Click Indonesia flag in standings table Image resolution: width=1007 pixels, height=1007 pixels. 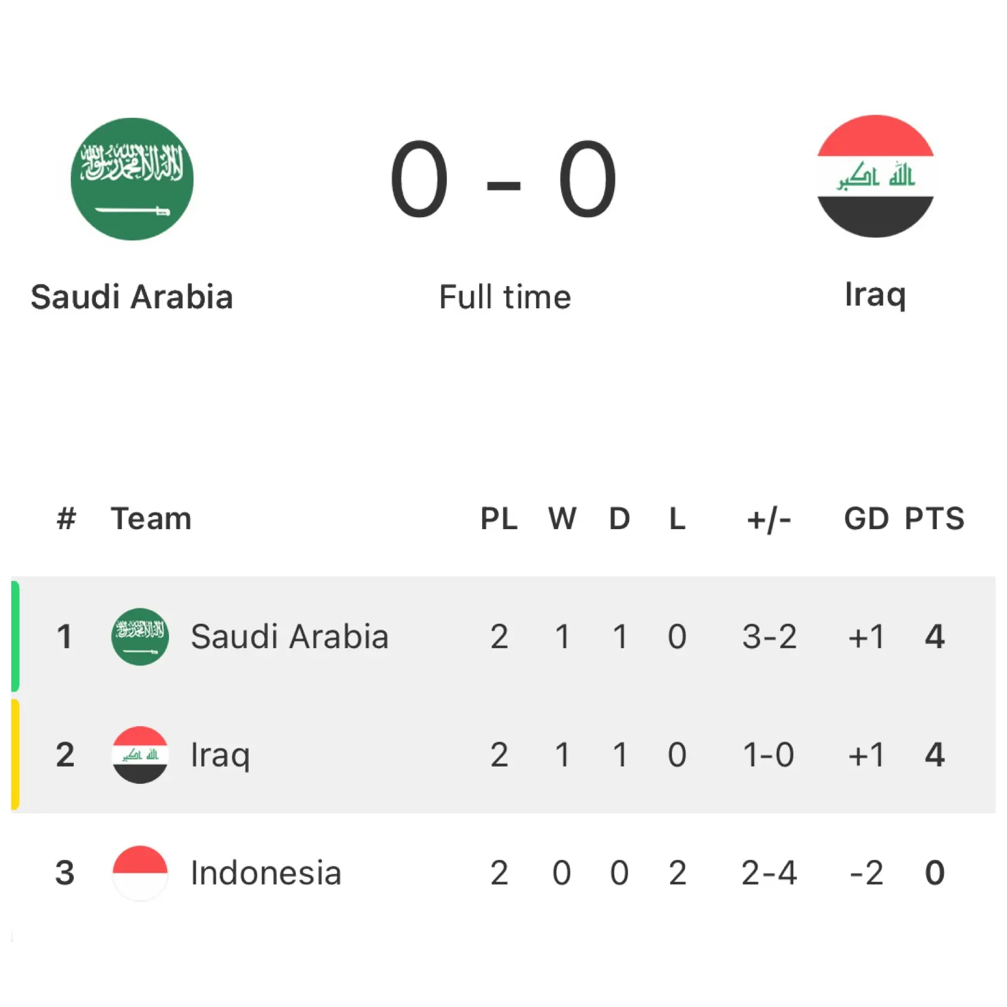(140, 872)
